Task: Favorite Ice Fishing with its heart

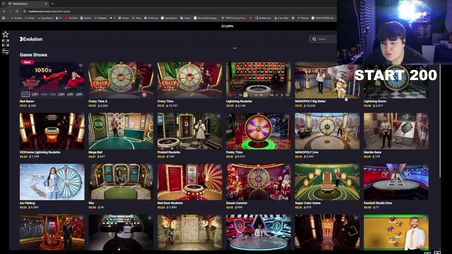Action: pyautogui.click(x=81, y=167)
